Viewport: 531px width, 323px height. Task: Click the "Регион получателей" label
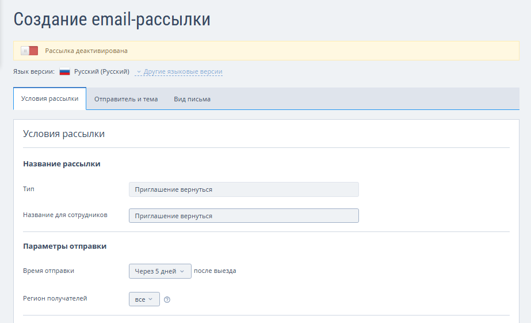coord(55,298)
